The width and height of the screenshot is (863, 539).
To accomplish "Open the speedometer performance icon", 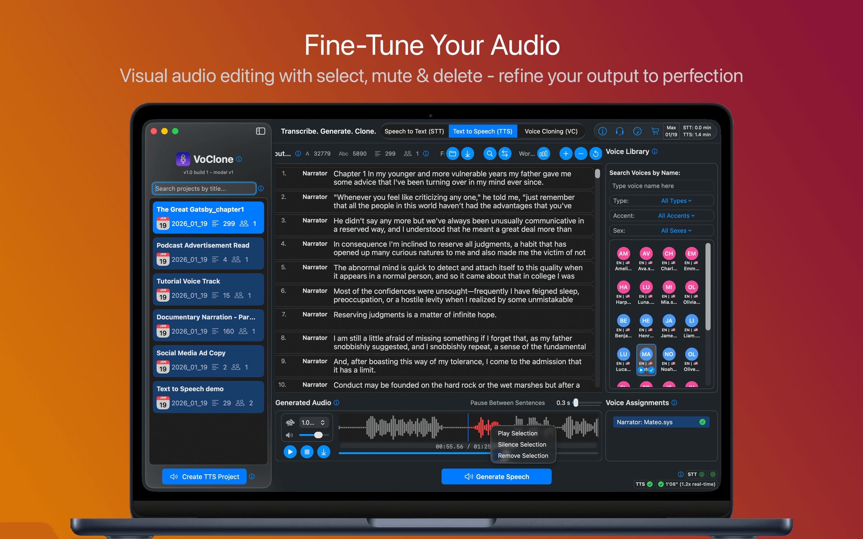I will (x=638, y=131).
